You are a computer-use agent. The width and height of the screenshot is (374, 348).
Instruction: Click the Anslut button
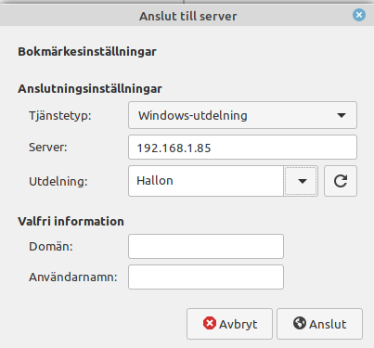pos(319,324)
